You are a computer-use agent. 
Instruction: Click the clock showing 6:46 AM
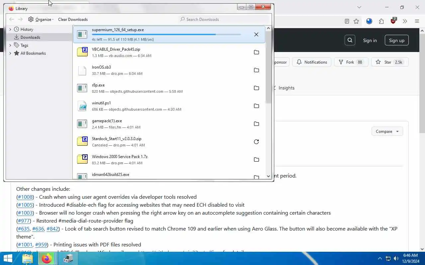410,255
